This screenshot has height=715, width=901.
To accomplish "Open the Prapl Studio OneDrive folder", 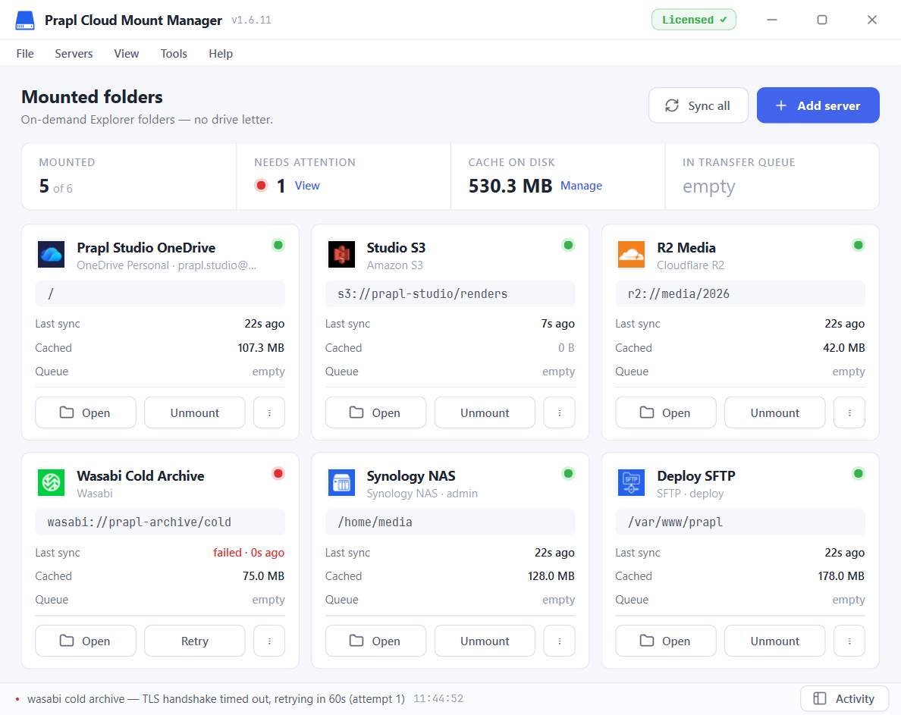I will (86, 413).
